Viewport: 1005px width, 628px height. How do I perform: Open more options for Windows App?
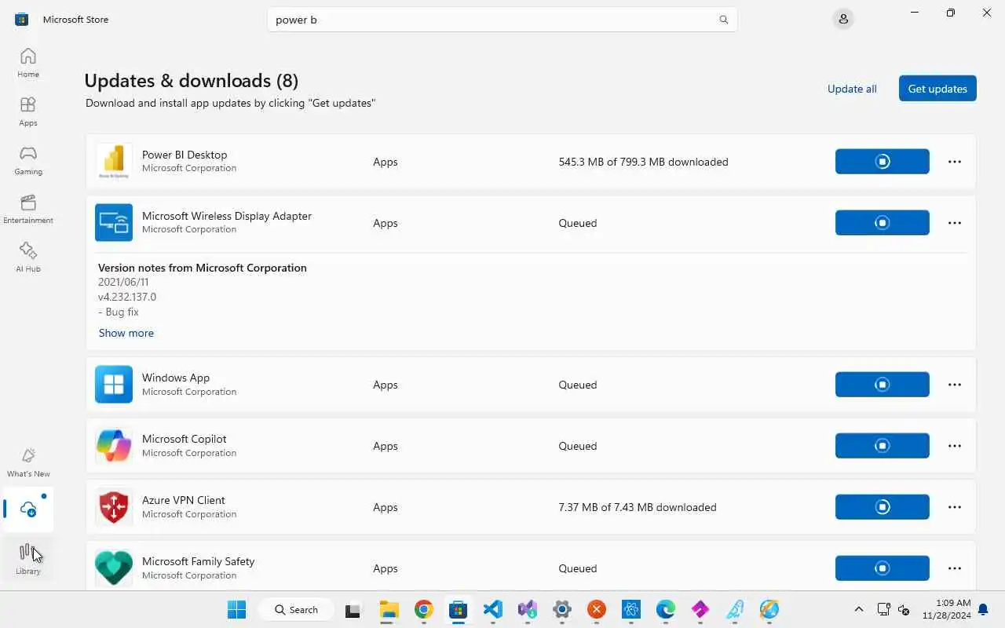955,385
